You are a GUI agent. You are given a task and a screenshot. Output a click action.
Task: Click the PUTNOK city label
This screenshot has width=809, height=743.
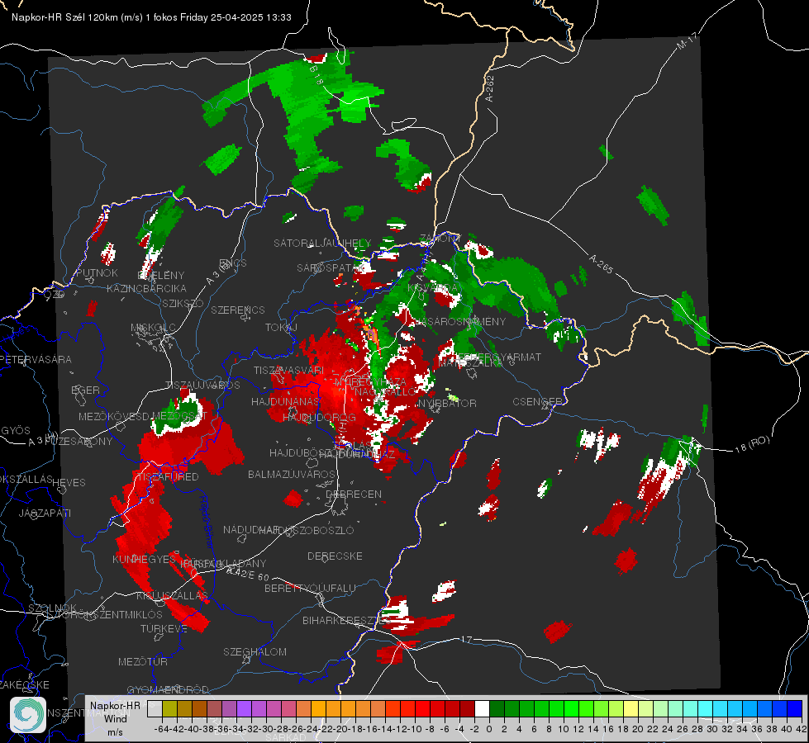click(97, 272)
